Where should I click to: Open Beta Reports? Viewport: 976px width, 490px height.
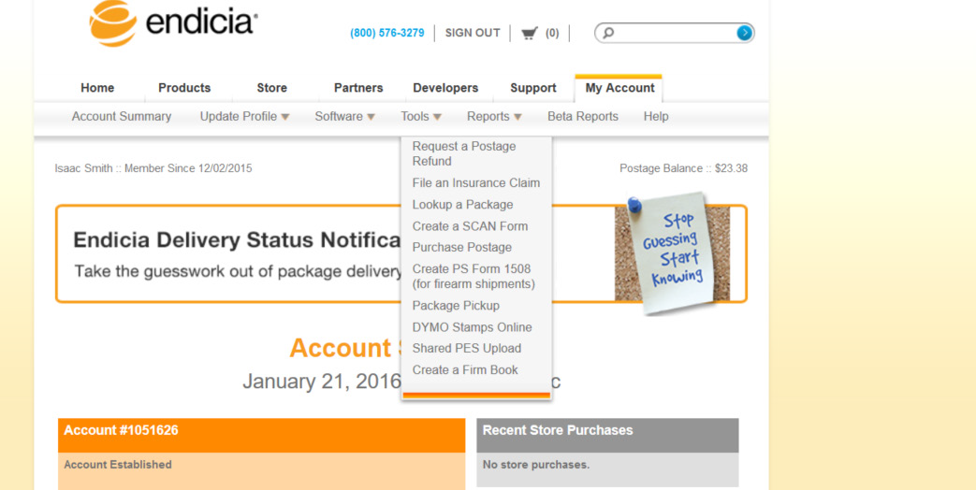tap(583, 116)
